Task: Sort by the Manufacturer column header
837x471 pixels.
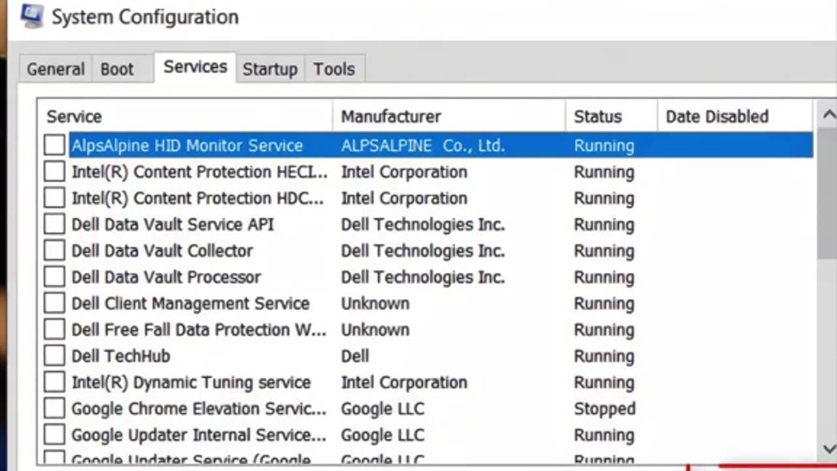Action: click(x=449, y=116)
